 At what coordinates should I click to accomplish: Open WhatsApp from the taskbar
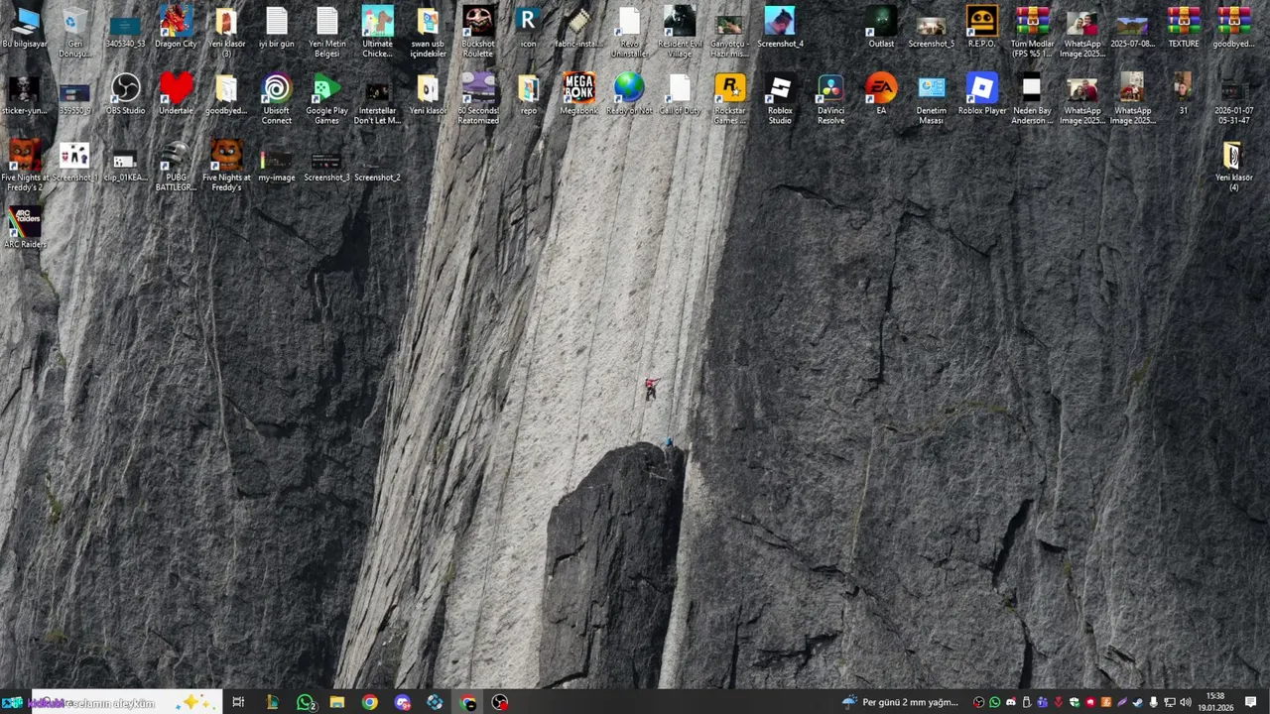click(306, 702)
